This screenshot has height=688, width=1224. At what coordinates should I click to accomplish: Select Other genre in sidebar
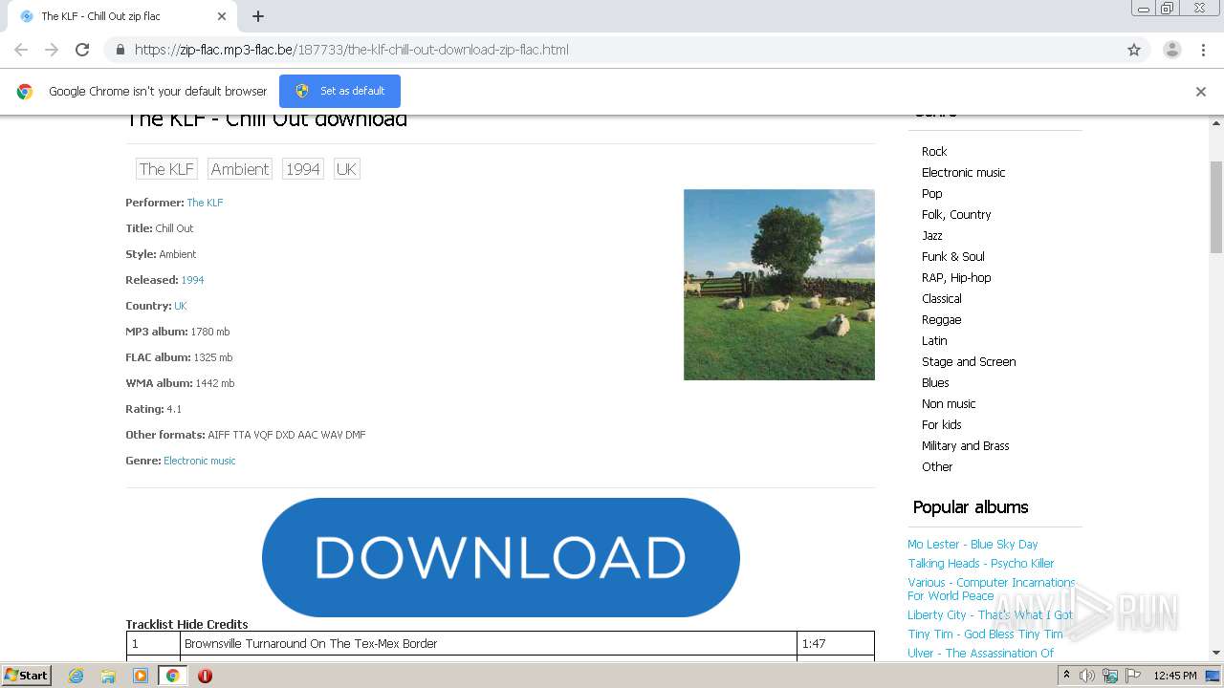click(x=937, y=466)
